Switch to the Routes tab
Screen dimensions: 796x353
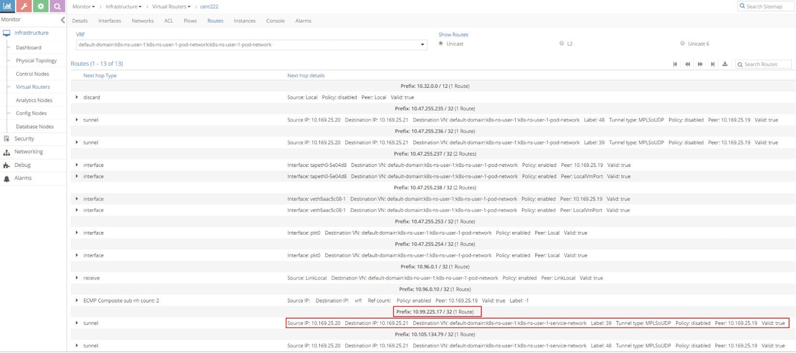click(215, 21)
